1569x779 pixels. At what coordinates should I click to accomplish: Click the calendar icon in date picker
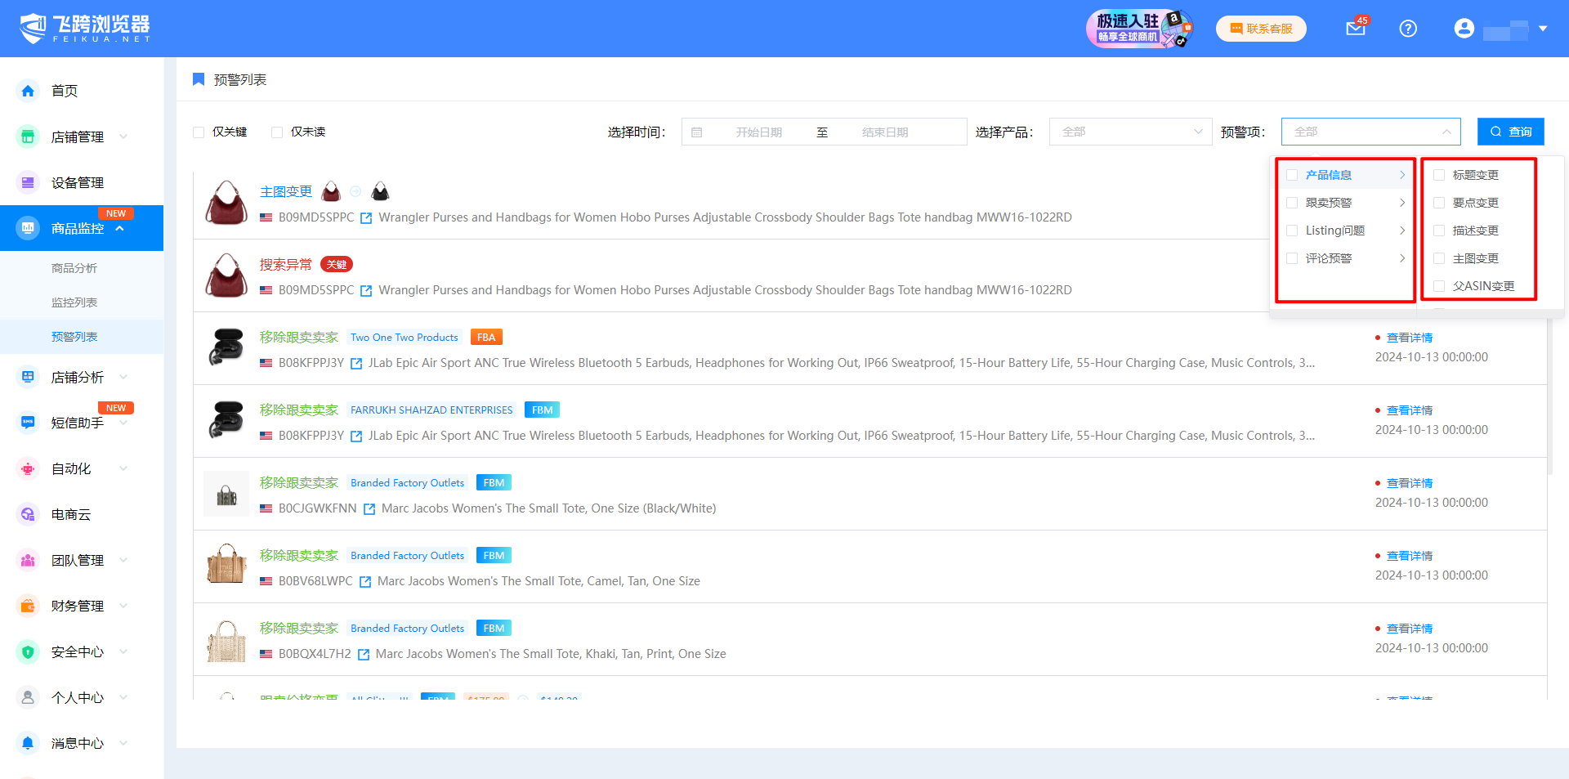696,132
